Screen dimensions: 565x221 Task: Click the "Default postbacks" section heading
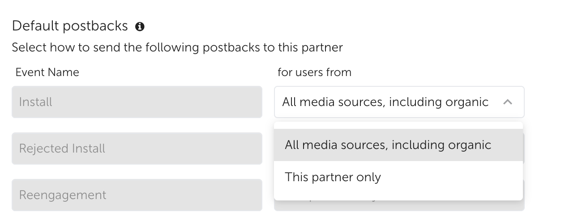(x=70, y=26)
